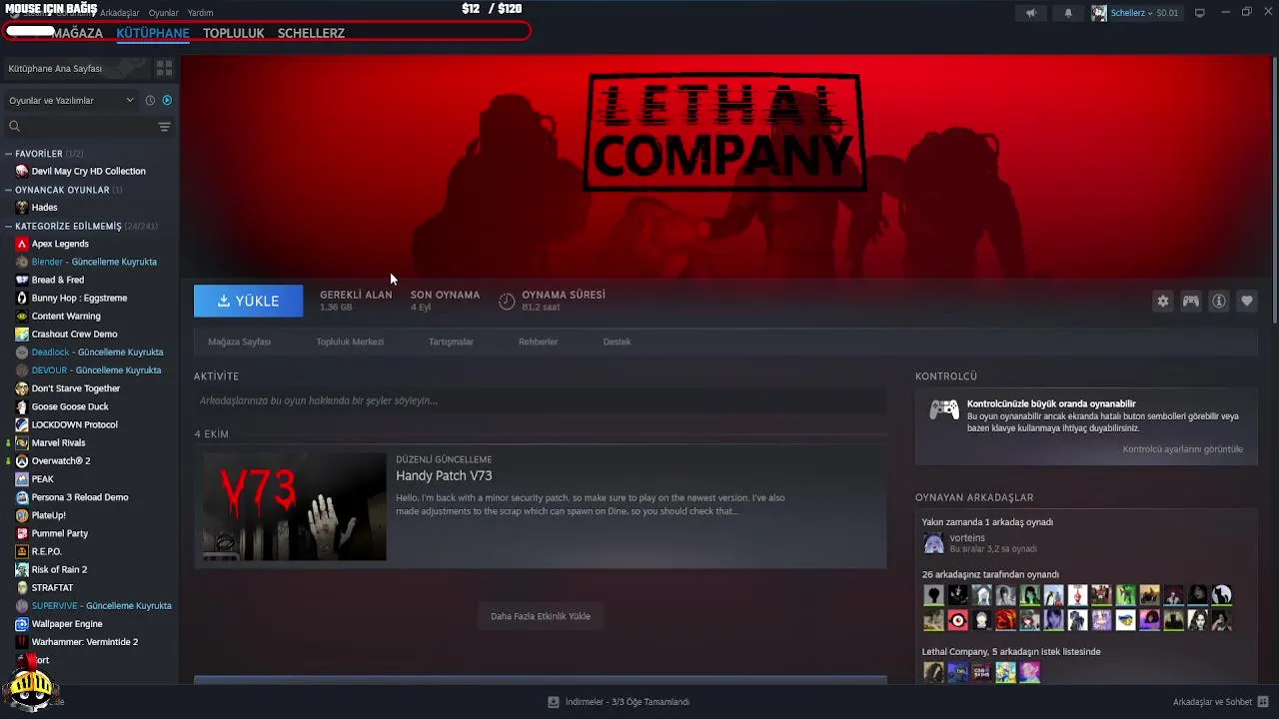Image resolution: width=1279 pixels, height=719 pixels.
Task: Click vorteins friend avatar
Action: pos(933,543)
